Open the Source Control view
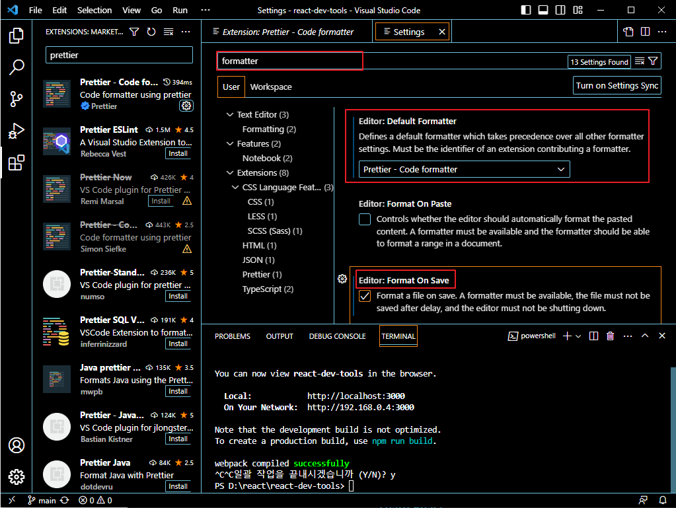This screenshot has width=676, height=508. tap(17, 98)
